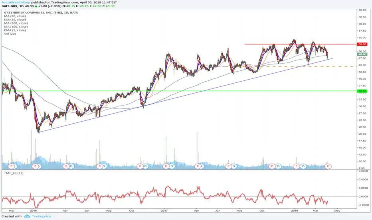Select the MA (200, close) legend entry
The image size is (372, 220).
point(16,23)
